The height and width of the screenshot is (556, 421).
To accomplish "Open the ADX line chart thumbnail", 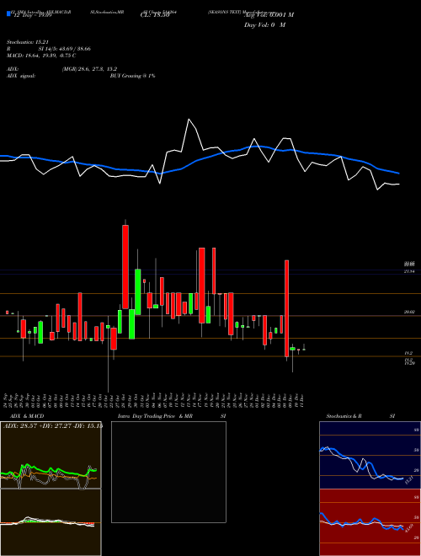I will [x=51, y=455].
